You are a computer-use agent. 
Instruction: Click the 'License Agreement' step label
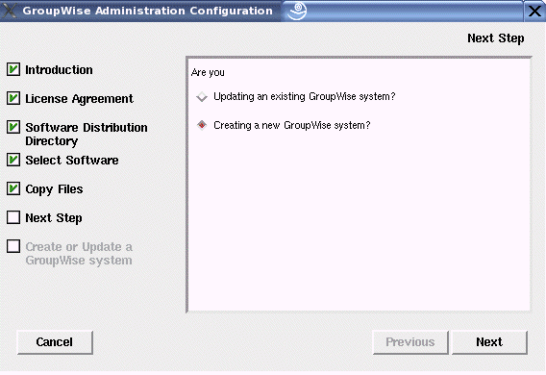[x=79, y=99]
